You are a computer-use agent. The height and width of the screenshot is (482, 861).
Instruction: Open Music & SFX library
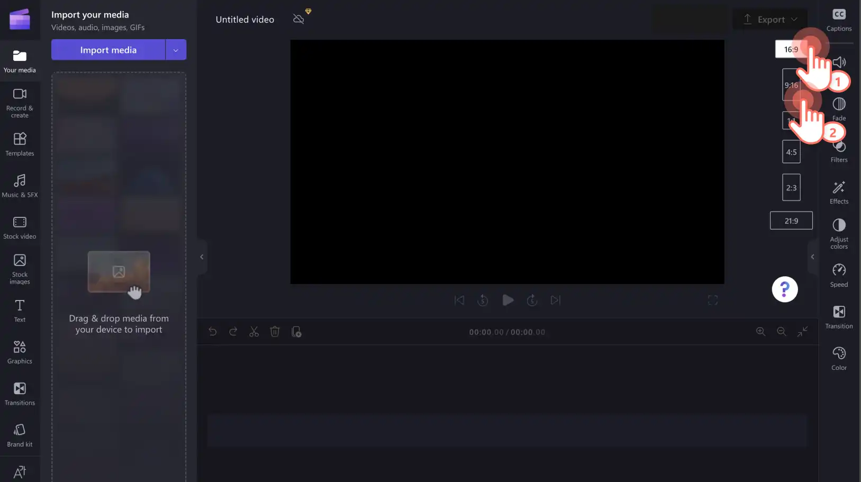(20, 186)
